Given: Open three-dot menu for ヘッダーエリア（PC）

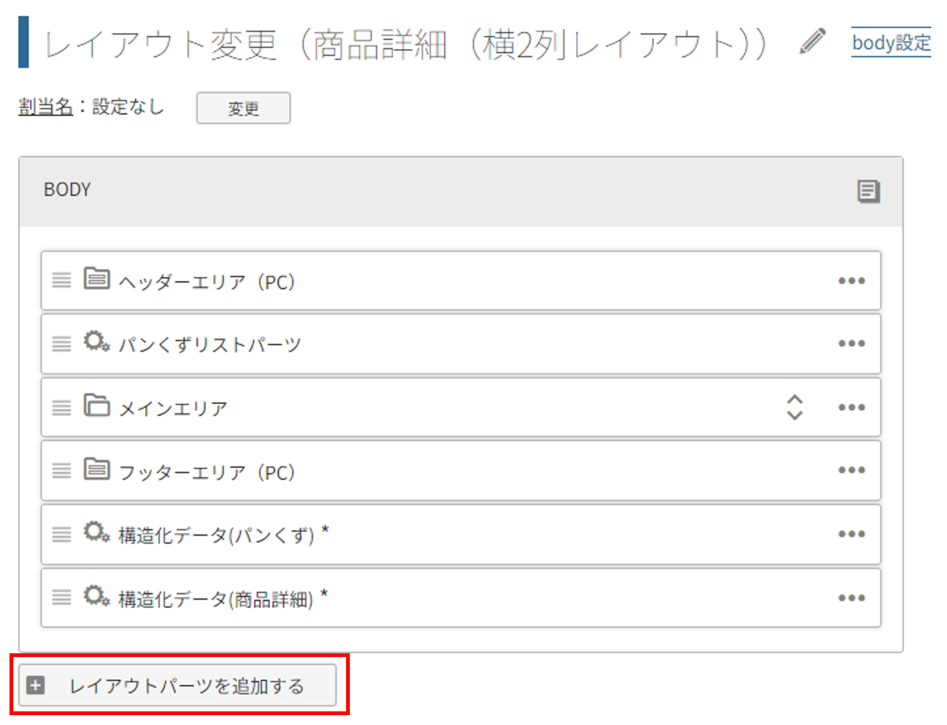Looking at the screenshot, I should (x=852, y=281).
